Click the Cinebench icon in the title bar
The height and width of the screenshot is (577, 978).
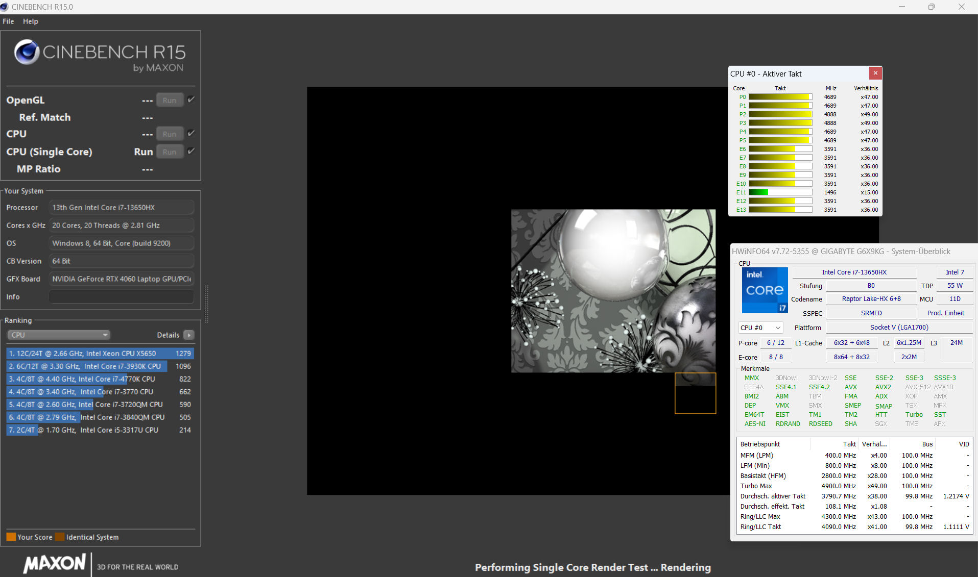(5, 7)
